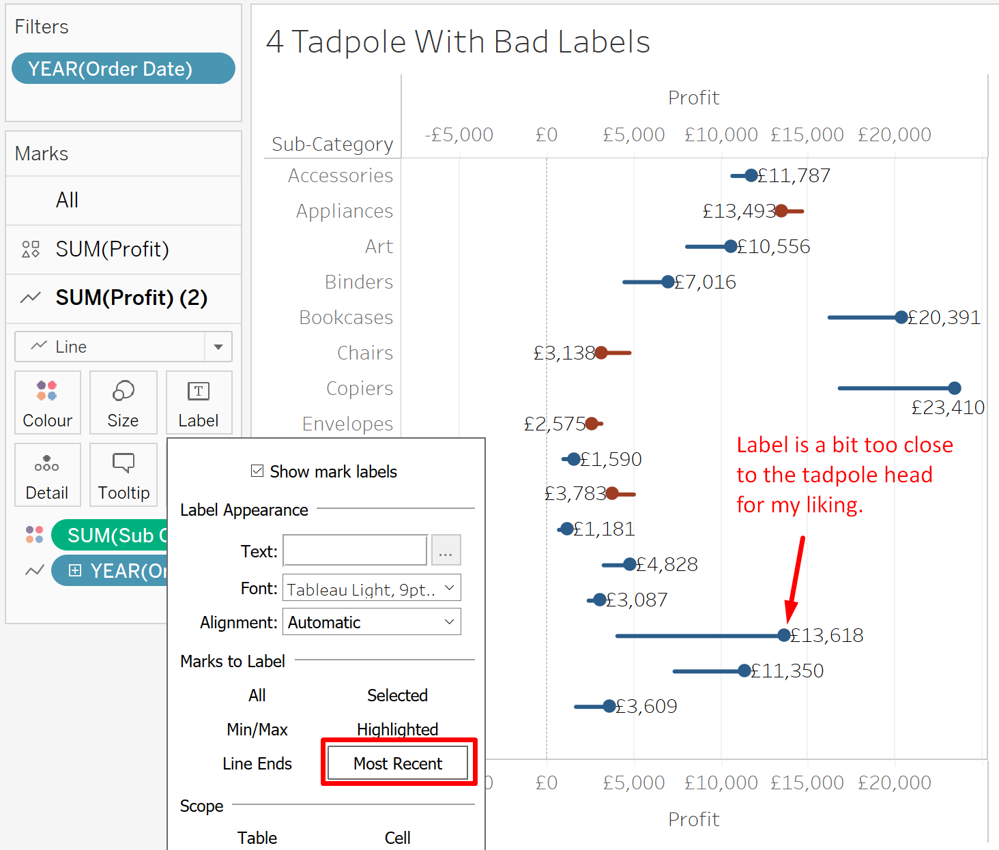Click the shape icon beside SUM(Profit)
The width and height of the screenshot is (999, 850).
coord(30,249)
